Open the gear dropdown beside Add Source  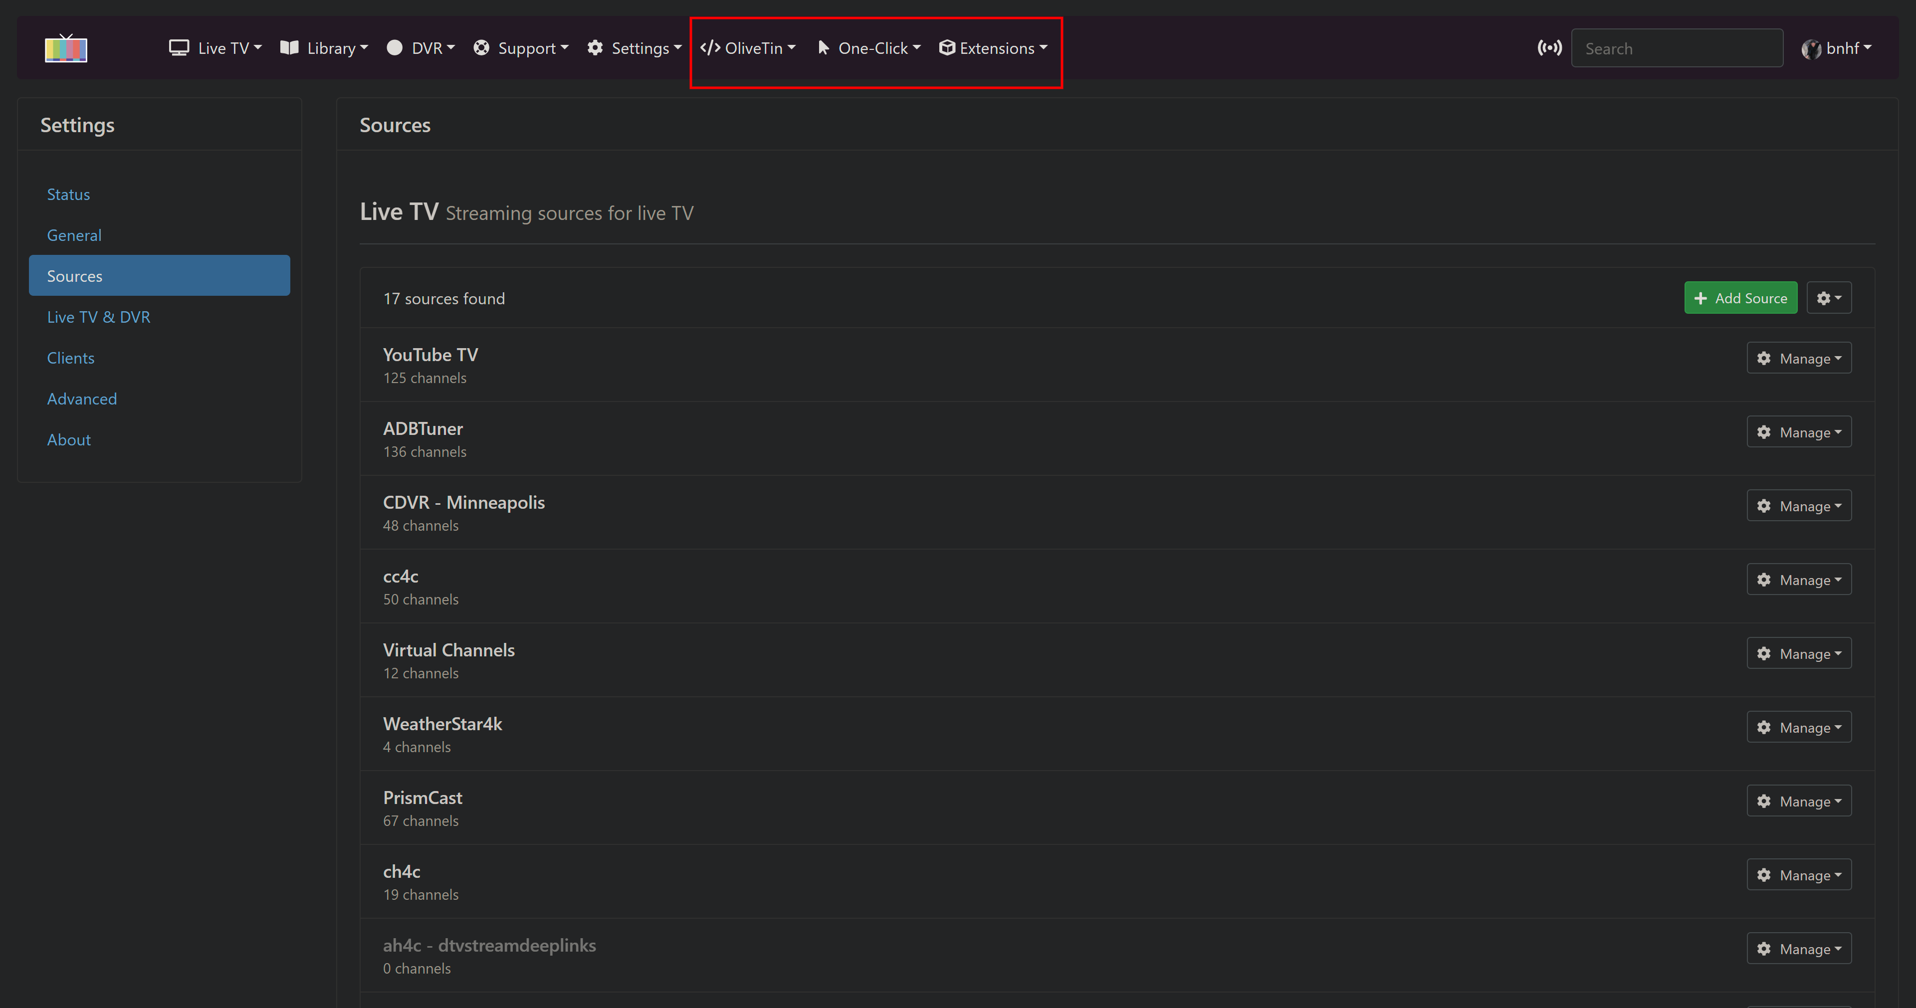(x=1828, y=298)
